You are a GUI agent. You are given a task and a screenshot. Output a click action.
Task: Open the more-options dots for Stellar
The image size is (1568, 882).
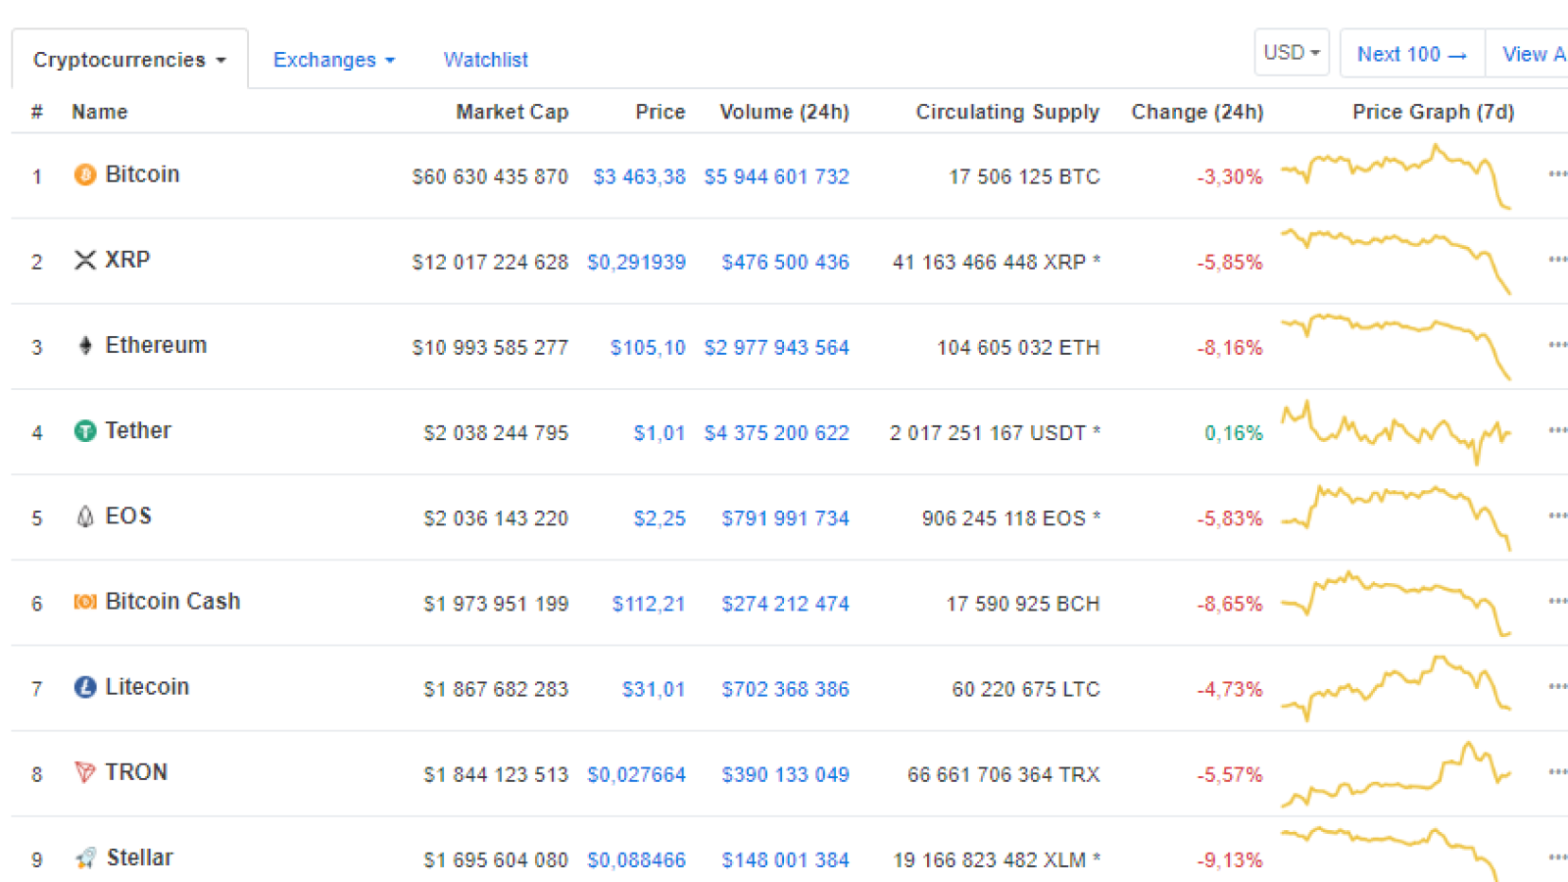(x=1557, y=857)
